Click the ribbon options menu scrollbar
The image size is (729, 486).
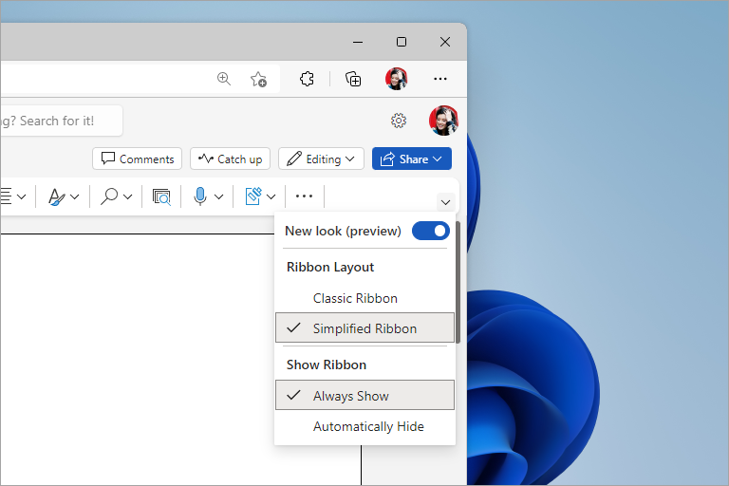458,282
